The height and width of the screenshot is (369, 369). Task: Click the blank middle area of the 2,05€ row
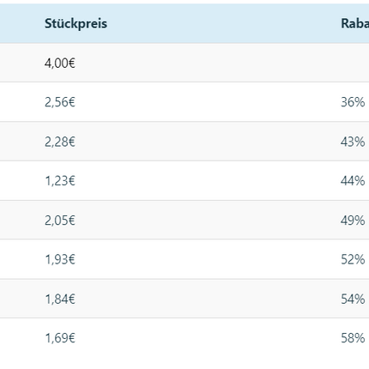click(x=206, y=221)
